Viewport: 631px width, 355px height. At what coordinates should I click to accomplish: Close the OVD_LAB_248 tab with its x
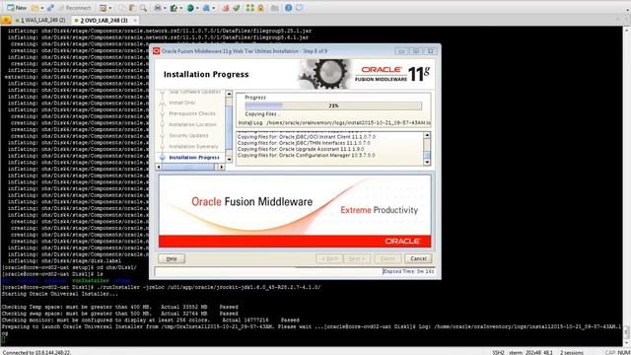[135, 20]
